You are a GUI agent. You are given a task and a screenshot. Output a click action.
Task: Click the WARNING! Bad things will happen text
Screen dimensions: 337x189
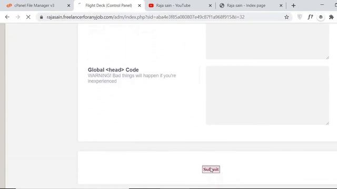coord(132,78)
